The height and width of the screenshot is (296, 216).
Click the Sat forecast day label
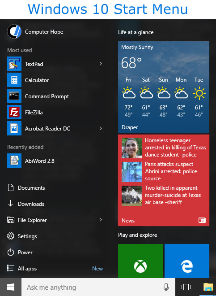click(x=146, y=80)
